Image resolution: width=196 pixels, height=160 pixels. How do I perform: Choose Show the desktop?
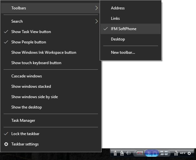pyautogui.click(x=51, y=107)
